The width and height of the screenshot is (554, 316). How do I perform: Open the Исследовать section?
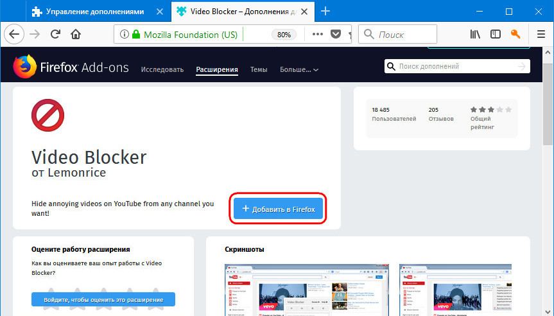coord(162,69)
